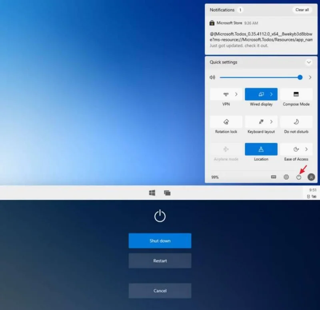Open settings via the gear icon

click(x=286, y=177)
